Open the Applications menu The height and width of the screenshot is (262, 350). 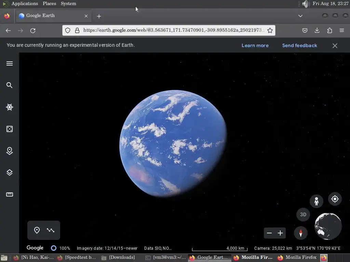click(x=25, y=3)
